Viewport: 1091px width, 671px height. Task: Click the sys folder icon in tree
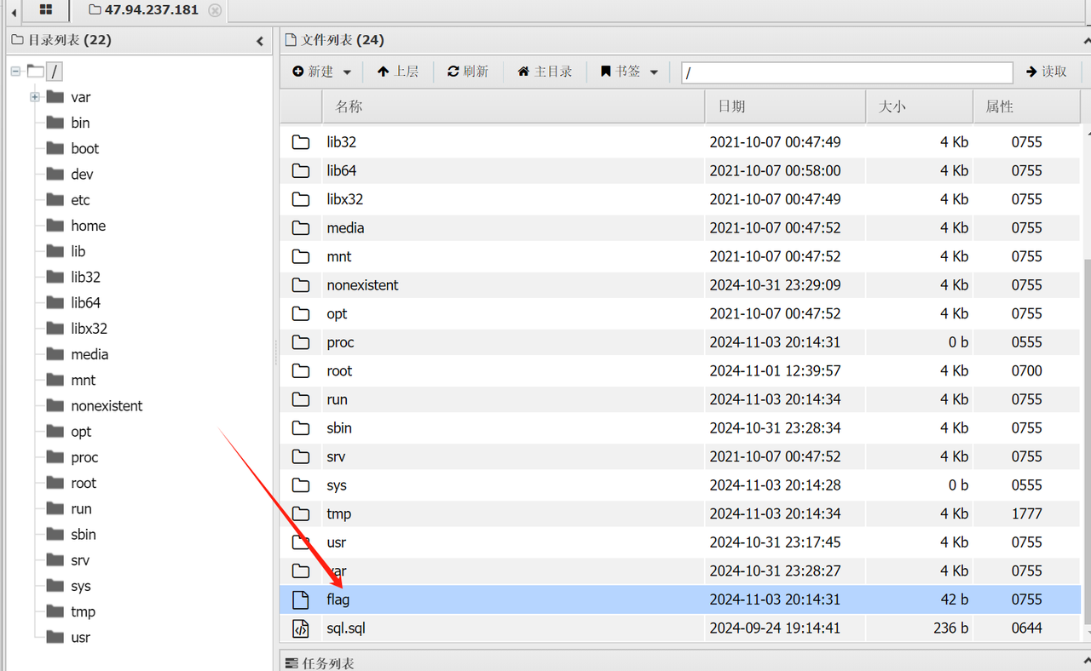tap(55, 585)
